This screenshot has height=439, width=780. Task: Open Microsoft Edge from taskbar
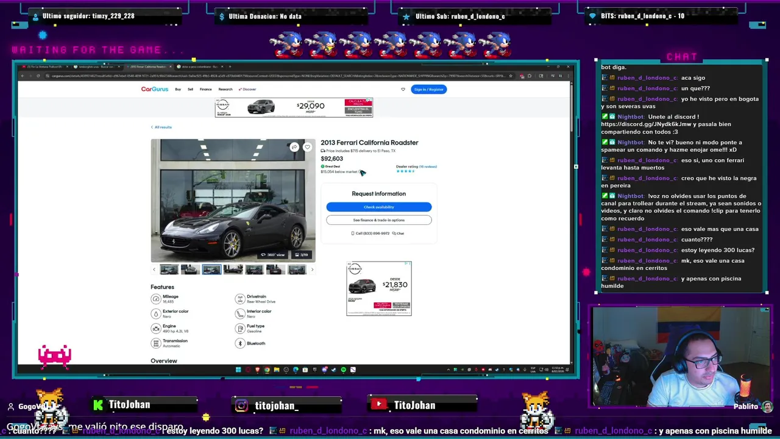(296, 369)
